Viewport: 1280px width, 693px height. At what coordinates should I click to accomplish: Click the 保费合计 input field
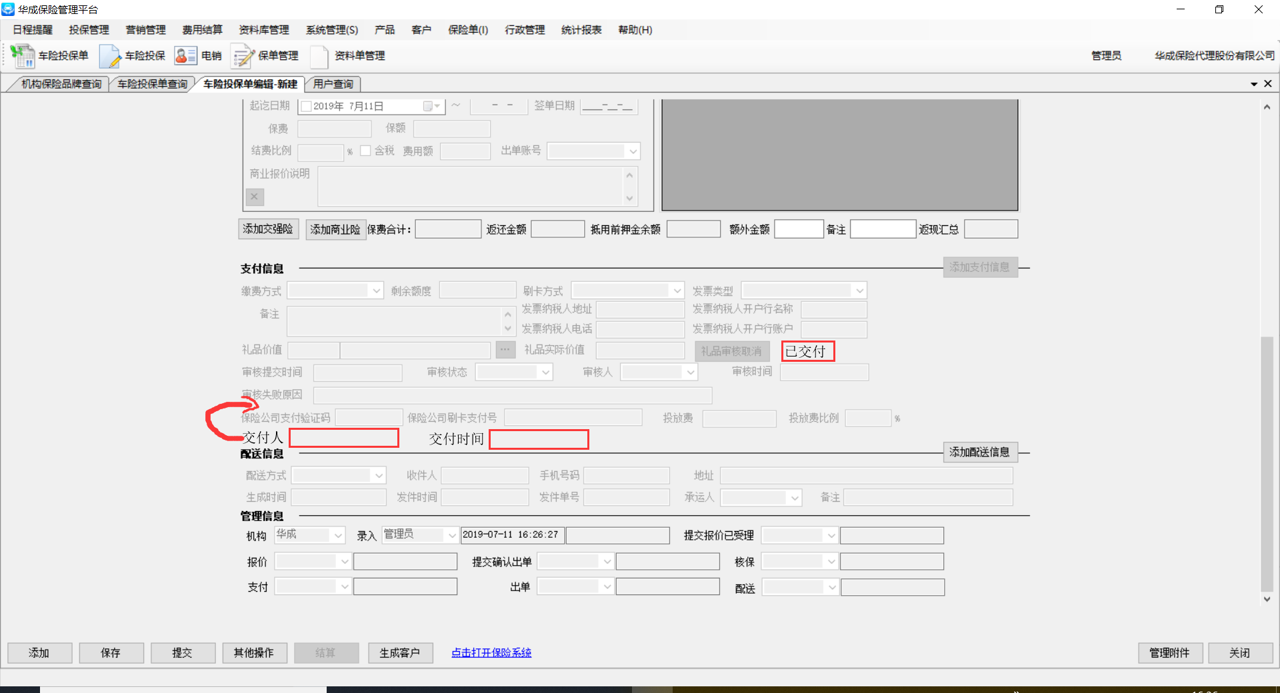[448, 229]
